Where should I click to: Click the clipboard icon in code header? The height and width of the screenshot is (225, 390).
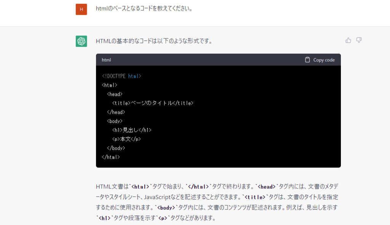point(307,60)
